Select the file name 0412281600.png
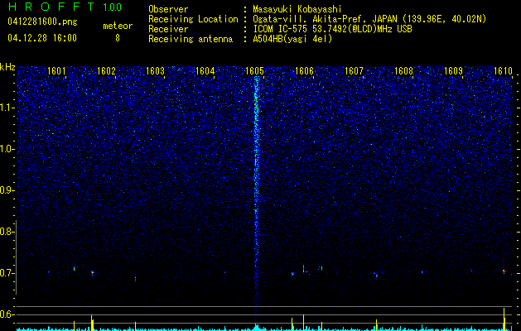521x331 pixels. (42, 22)
